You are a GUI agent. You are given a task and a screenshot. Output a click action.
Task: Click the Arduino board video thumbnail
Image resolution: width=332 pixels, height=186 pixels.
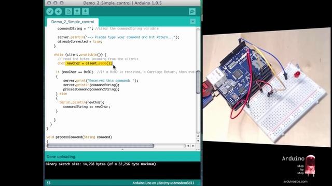coord(267,87)
